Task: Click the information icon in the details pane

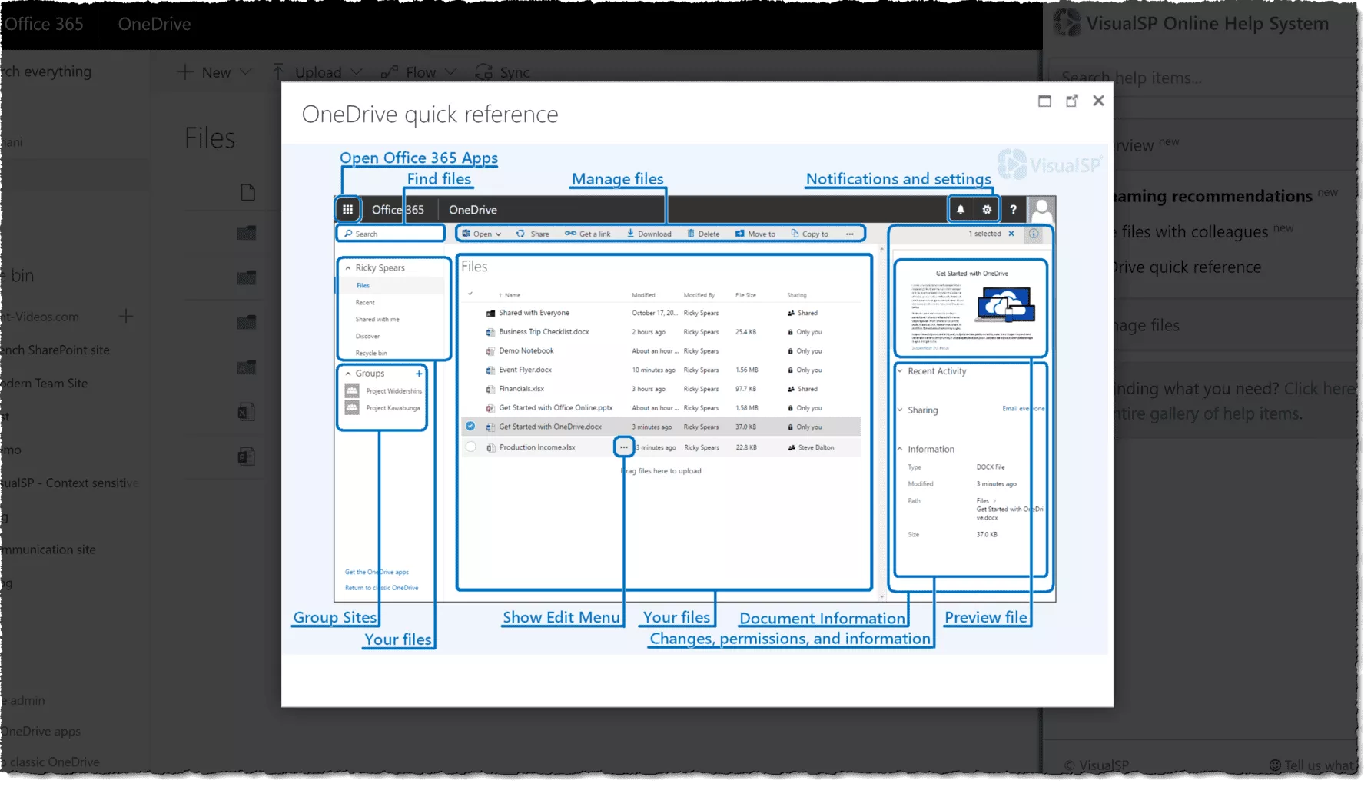Action: click(x=1034, y=235)
